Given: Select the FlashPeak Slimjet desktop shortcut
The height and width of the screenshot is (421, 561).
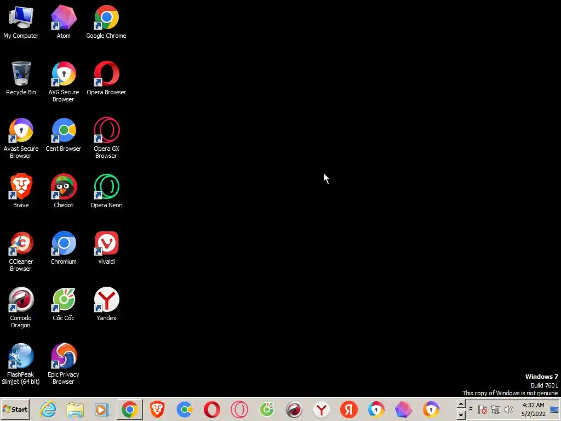Looking at the screenshot, I should click(x=21, y=364).
